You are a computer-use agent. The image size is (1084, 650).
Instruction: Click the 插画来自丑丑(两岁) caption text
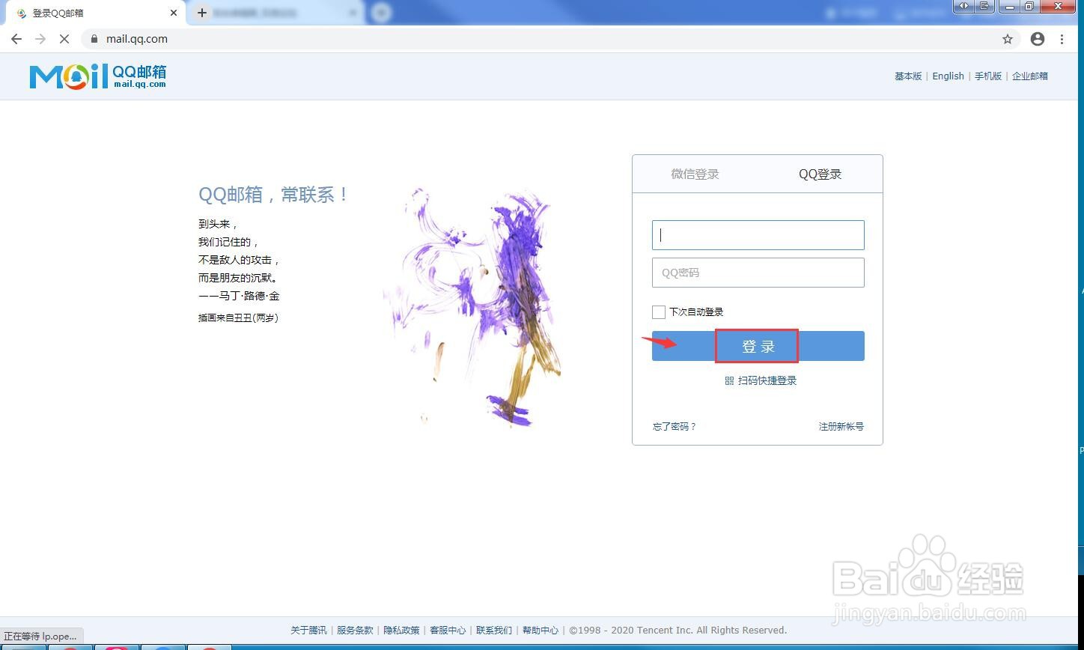point(238,318)
